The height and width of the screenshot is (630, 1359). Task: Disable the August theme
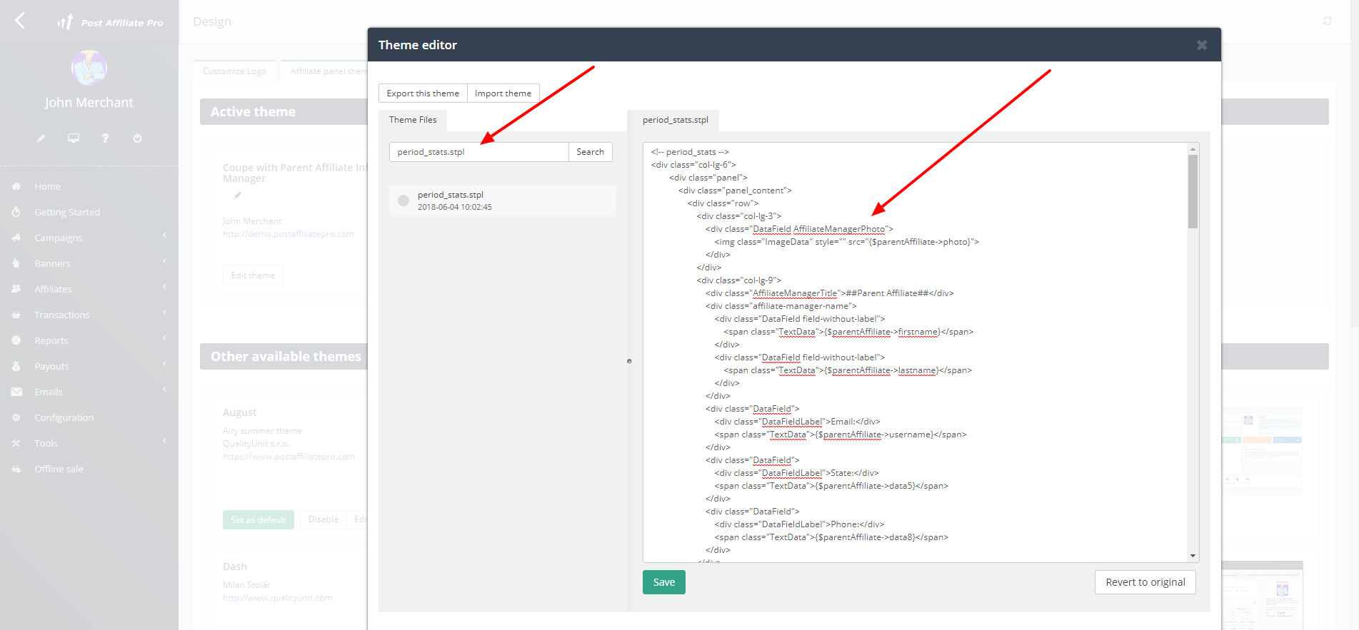[x=324, y=519]
